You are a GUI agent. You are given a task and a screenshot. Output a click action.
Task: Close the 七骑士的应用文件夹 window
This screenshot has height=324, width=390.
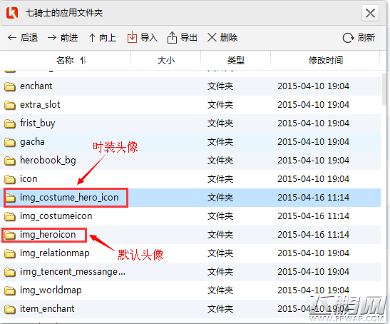tap(370, 13)
